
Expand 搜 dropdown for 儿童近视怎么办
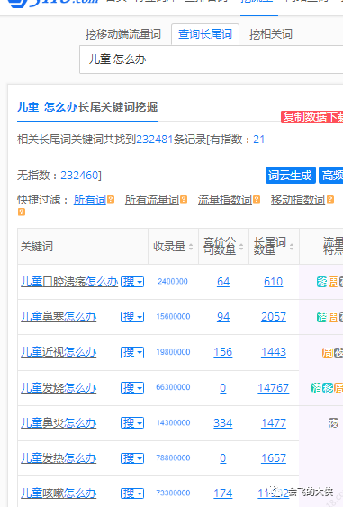132,352
